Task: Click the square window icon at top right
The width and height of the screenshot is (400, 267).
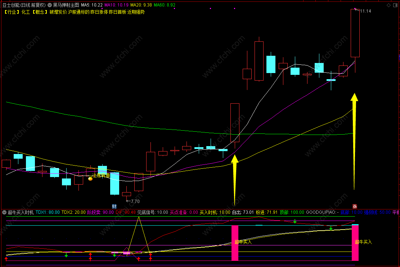Action: point(395,5)
